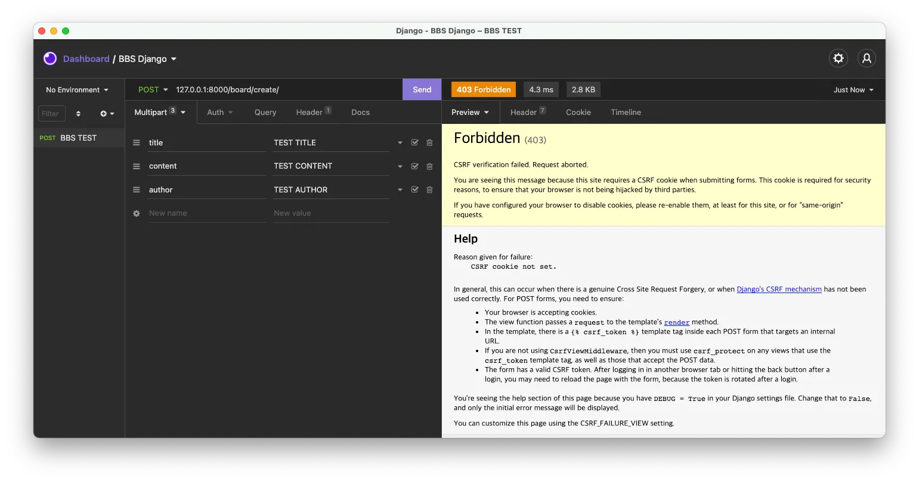
Task: Switch to the response Header tab
Action: click(x=528, y=112)
